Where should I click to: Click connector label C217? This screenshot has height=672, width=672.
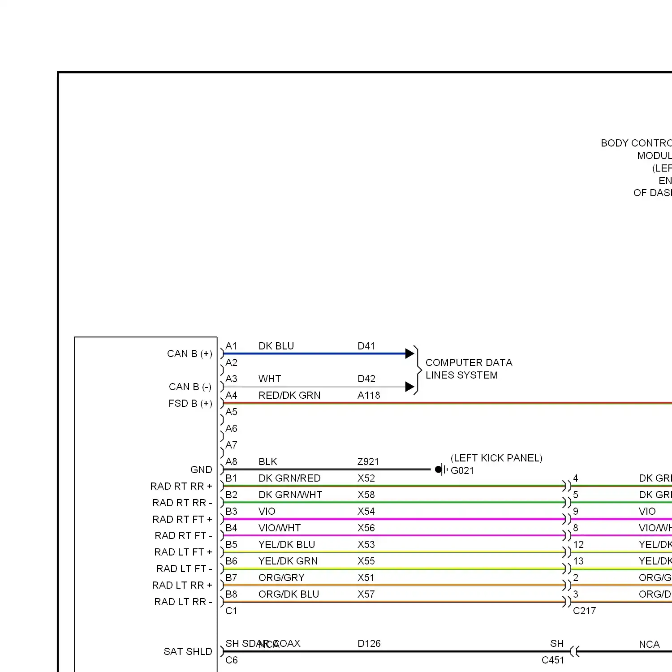tap(584, 611)
